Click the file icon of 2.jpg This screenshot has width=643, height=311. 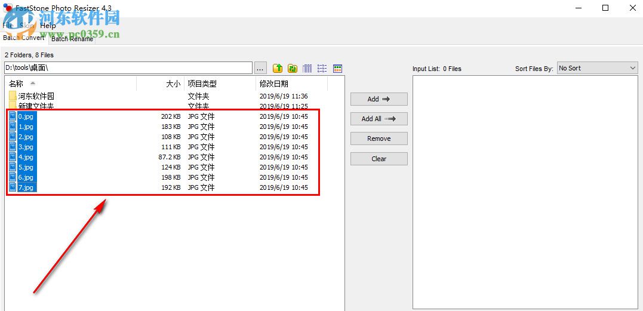tap(13, 137)
